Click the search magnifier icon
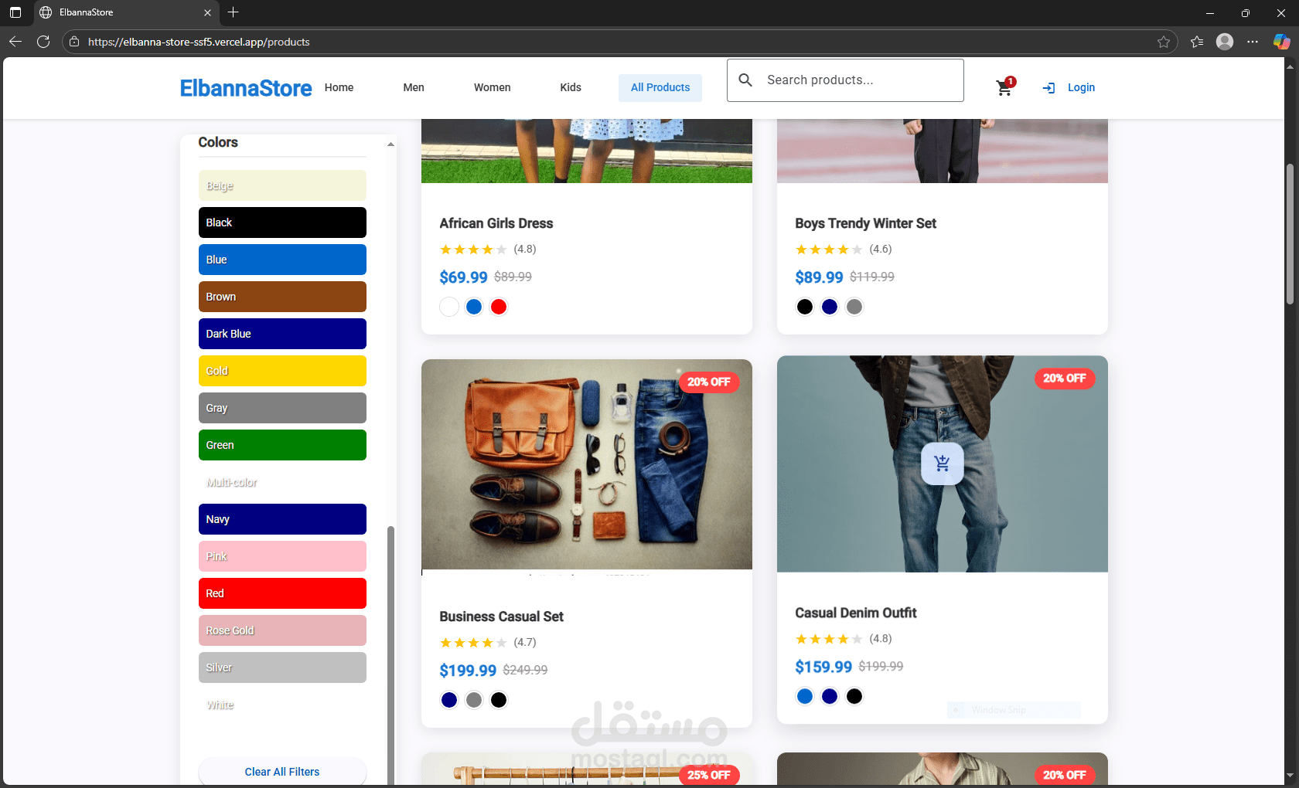Image resolution: width=1299 pixels, height=788 pixels. pyautogui.click(x=745, y=80)
